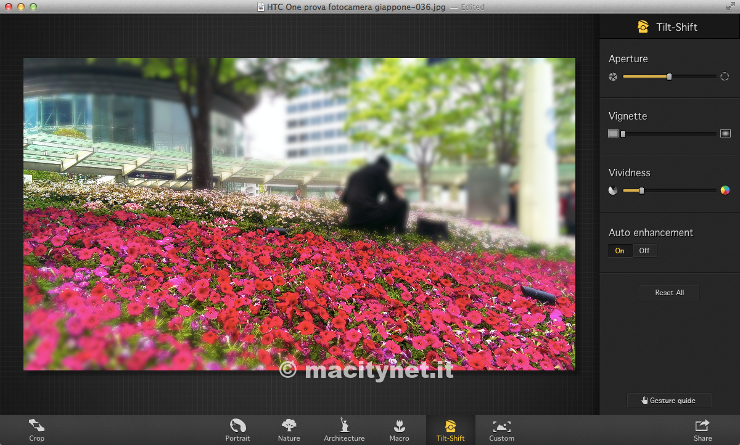Click the small aperture icon at slider start
Screen dimensions: 740x445
click(613, 76)
